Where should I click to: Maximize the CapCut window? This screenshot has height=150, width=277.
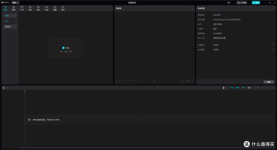click(270, 3)
